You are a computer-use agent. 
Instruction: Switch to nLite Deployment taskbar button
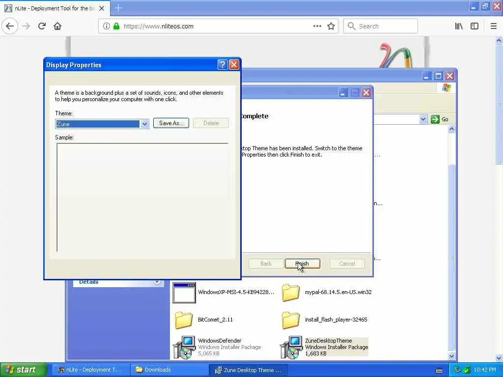90,370
